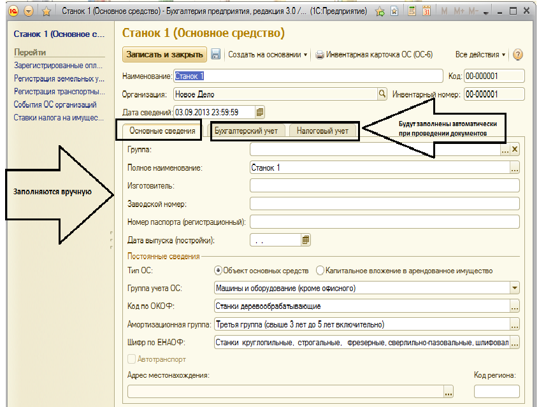Click the Изготовитель input field

point(384,185)
